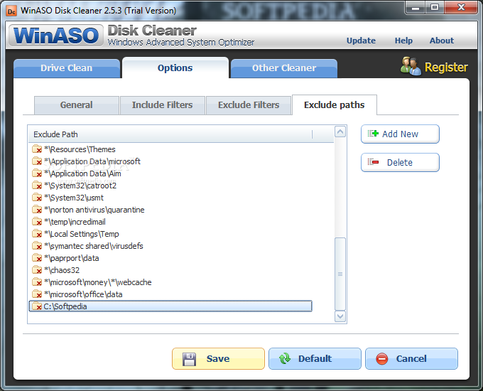Delete the selected exclude path

[x=400, y=162]
